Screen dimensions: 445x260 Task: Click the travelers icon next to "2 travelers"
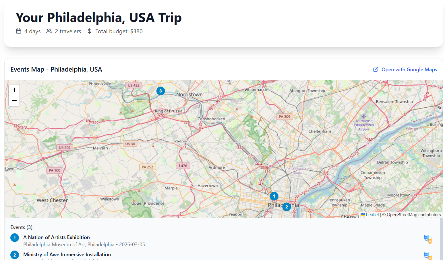pyautogui.click(x=49, y=31)
